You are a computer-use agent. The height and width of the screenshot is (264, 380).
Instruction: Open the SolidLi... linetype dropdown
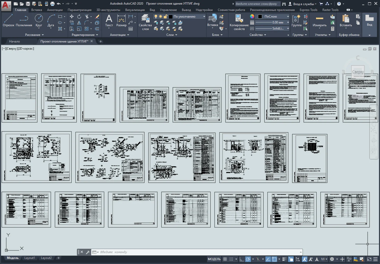click(x=273, y=28)
